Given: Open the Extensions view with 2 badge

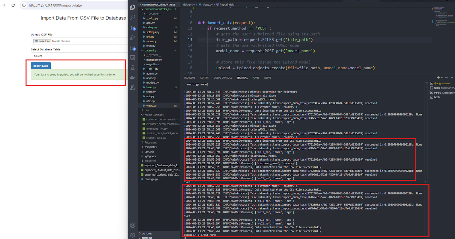Looking at the screenshot, I should point(133,48).
